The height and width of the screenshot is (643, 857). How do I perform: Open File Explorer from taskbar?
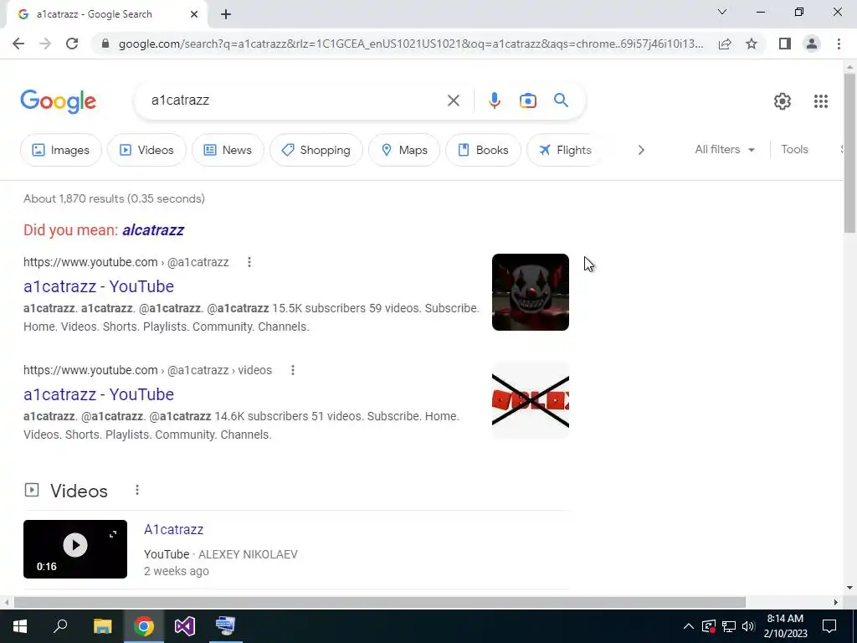pyautogui.click(x=102, y=625)
